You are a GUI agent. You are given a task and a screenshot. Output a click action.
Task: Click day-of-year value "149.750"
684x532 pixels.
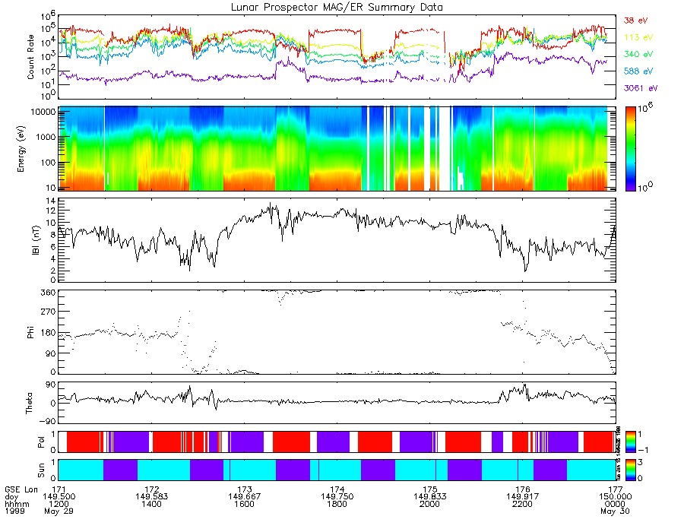337,497
